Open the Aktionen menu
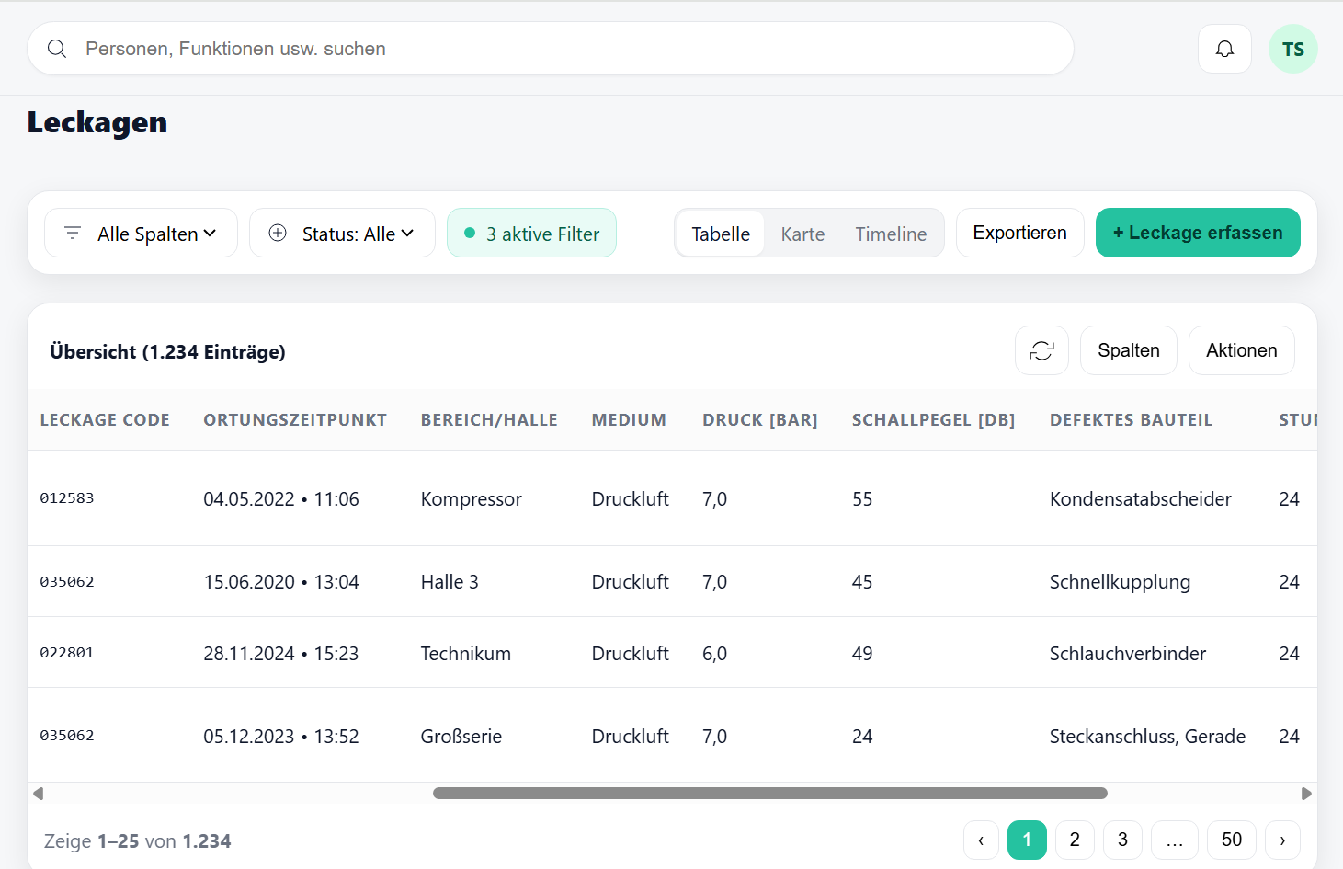The width and height of the screenshot is (1343, 869). point(1241,350)
